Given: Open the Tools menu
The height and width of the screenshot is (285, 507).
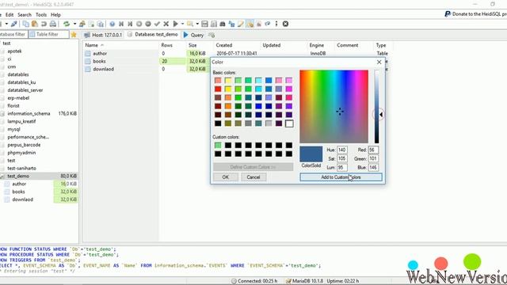Looking at the screenshot, I should 41,14.
